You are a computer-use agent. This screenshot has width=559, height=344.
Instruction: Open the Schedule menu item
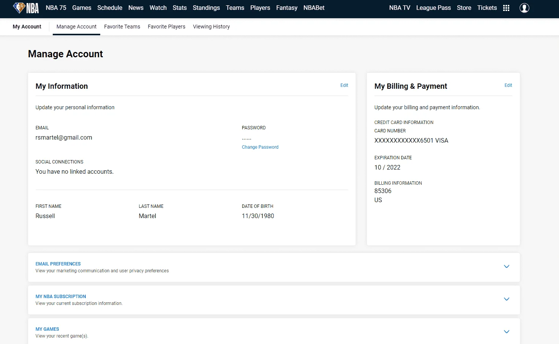pyautogui.click(x=110, y=8)
